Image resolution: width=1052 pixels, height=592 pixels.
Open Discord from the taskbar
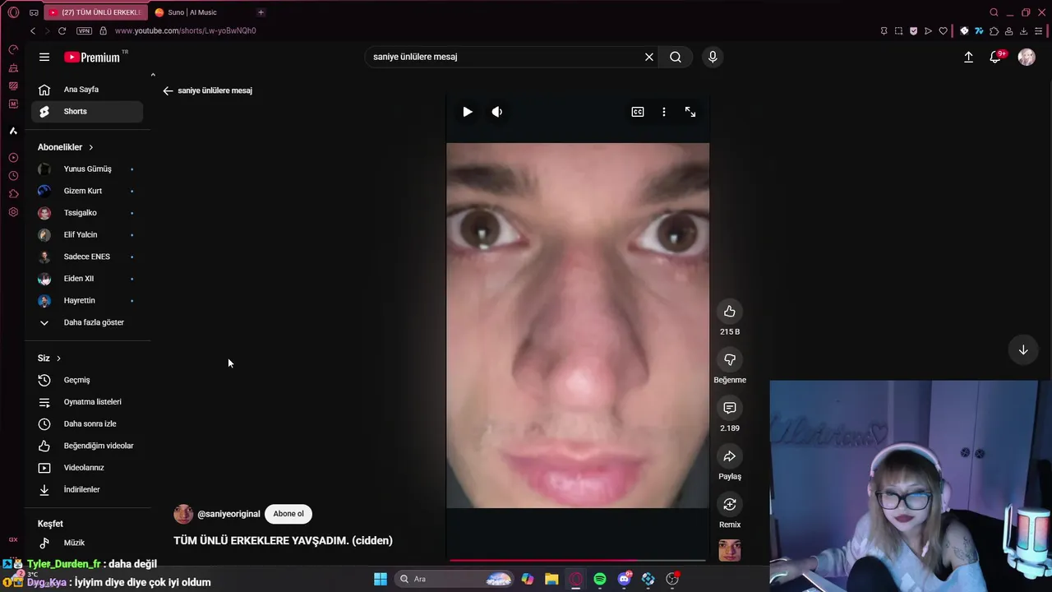625,579
